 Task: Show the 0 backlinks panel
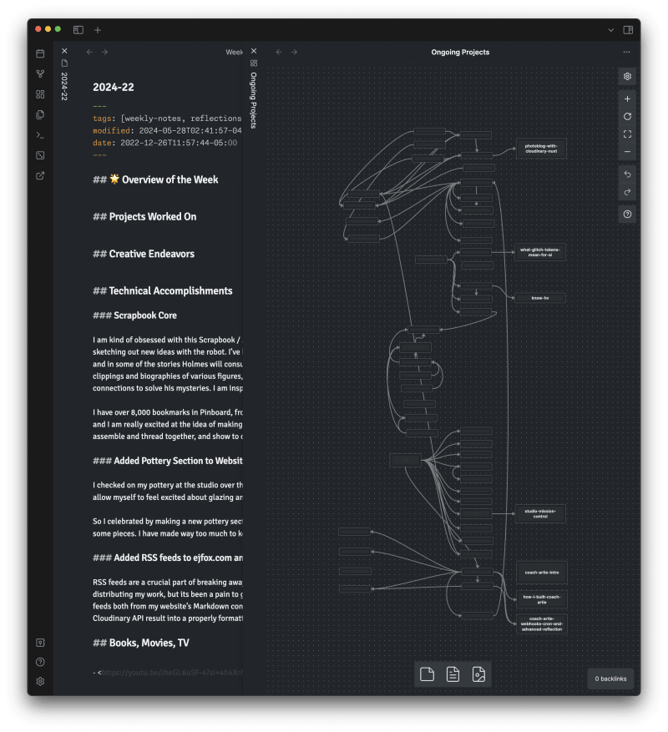(x=610, y=679)
